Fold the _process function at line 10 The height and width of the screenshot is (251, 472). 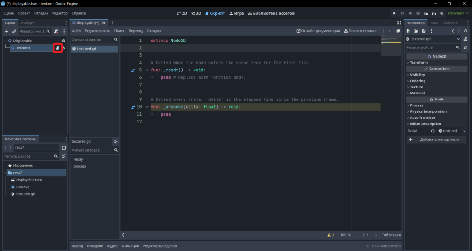click(147, 107)
